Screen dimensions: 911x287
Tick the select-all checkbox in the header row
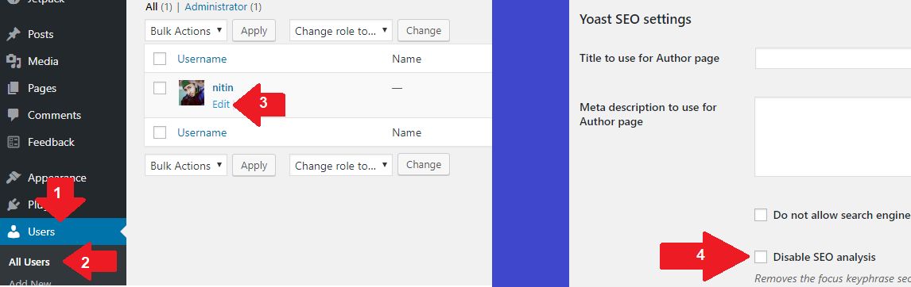(x=160, y=59)
